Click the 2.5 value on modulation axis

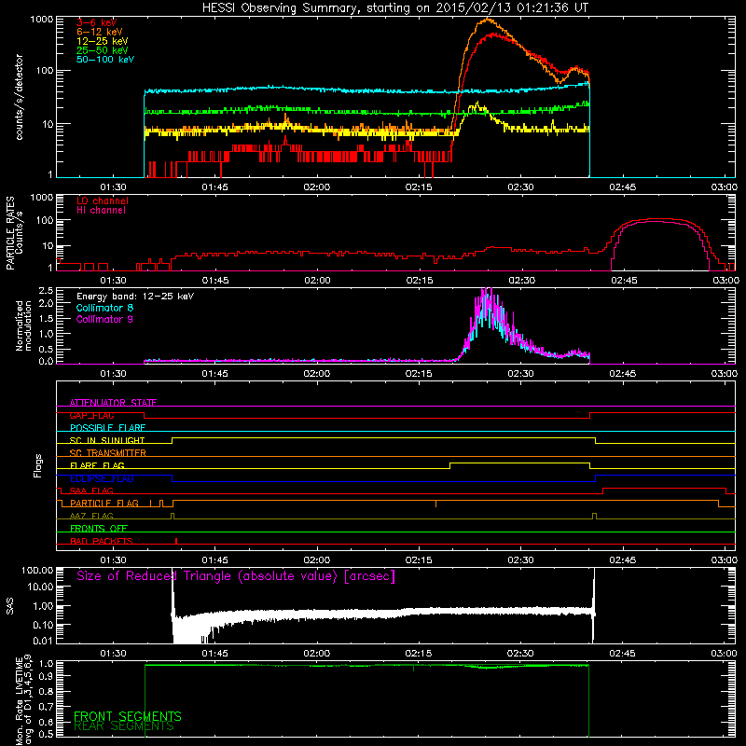point(48,290)
